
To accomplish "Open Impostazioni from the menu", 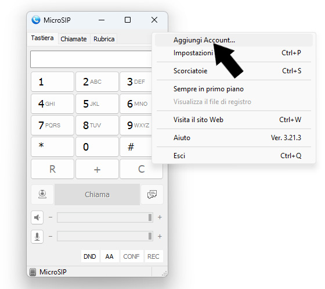I will point(234,53).
